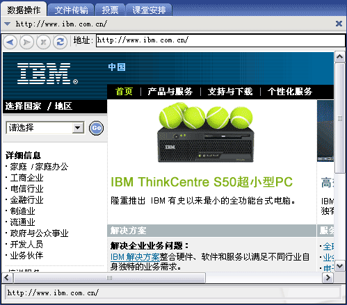The width and height of the screenshot is (347, 305).
Task: Open the 金融行业 sidebar link
Action: pyautogui.click(x=26, y=200)
